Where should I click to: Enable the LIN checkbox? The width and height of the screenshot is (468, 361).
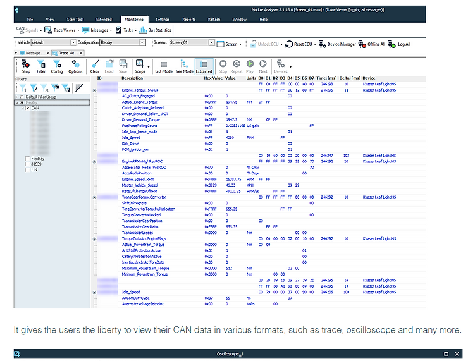point(27,170)
